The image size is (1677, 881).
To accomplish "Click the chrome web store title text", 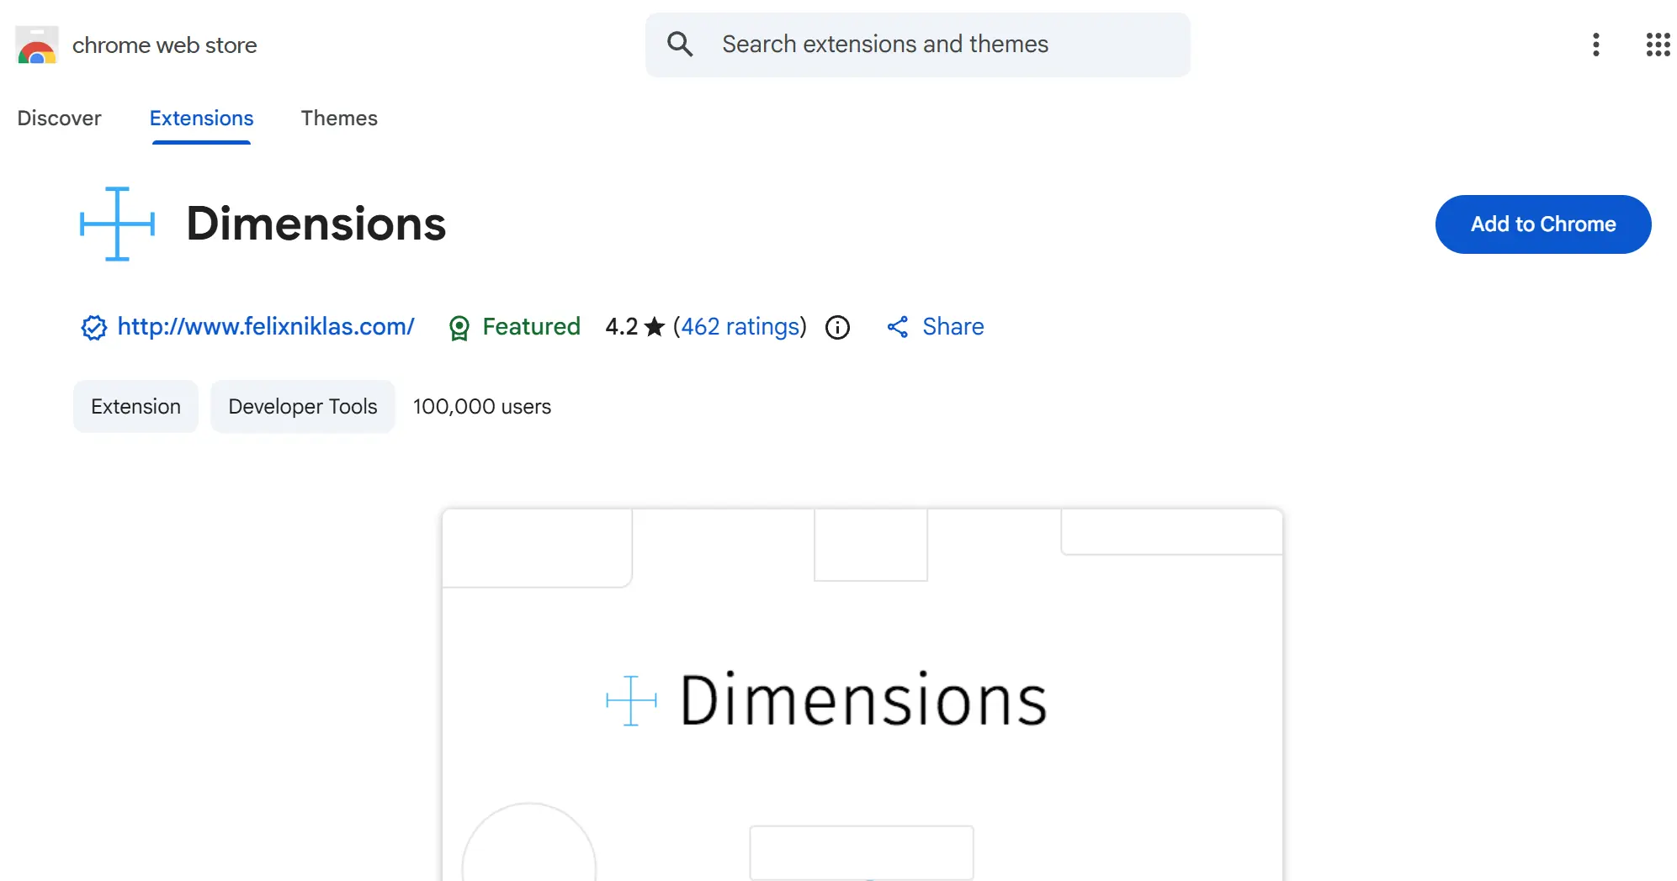I will point(164,45).
